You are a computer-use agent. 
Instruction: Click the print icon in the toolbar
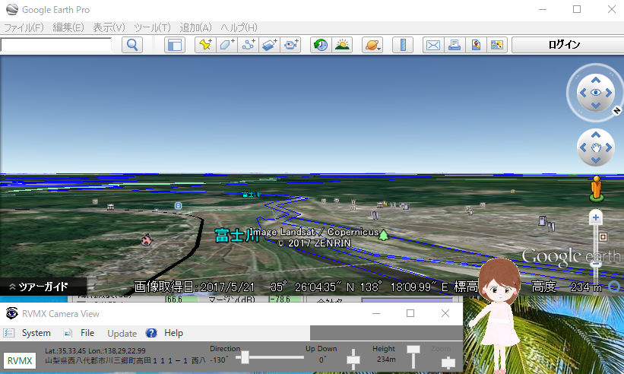(455, 45)
